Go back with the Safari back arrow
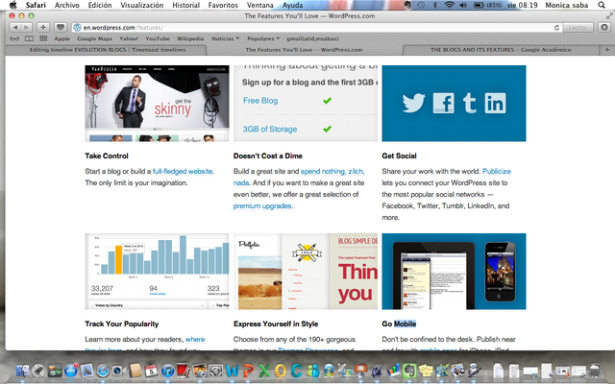615x384 pixels. [15, 28]
